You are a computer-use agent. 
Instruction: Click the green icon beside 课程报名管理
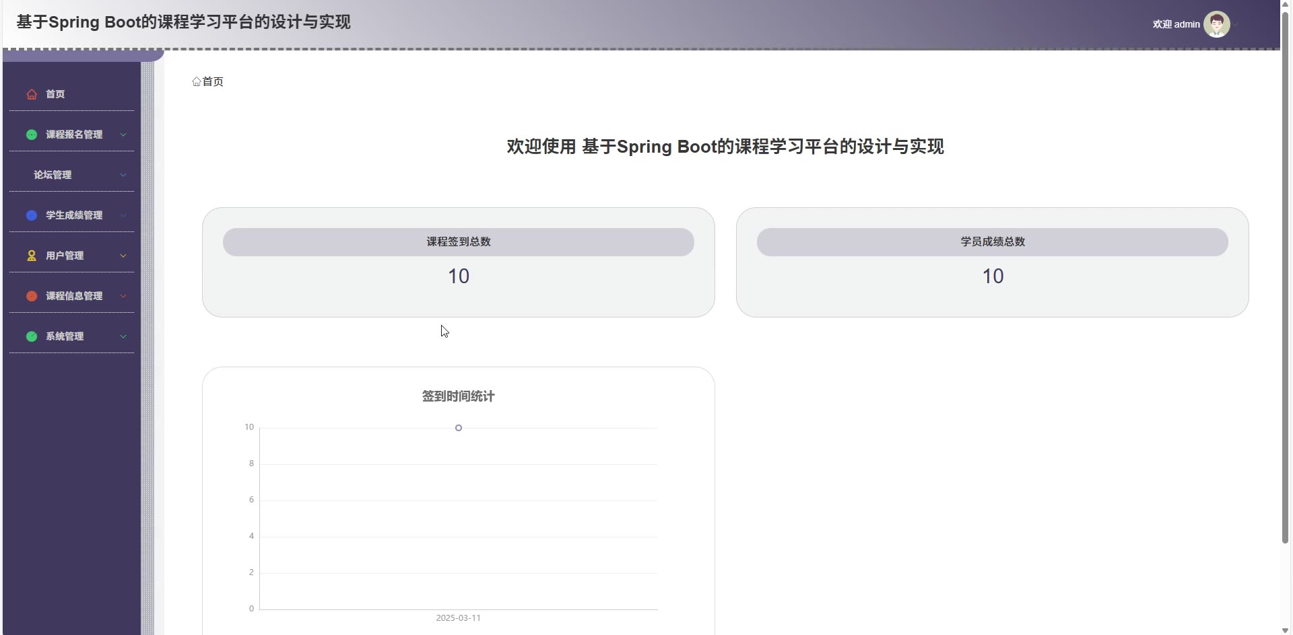point(32,135)
